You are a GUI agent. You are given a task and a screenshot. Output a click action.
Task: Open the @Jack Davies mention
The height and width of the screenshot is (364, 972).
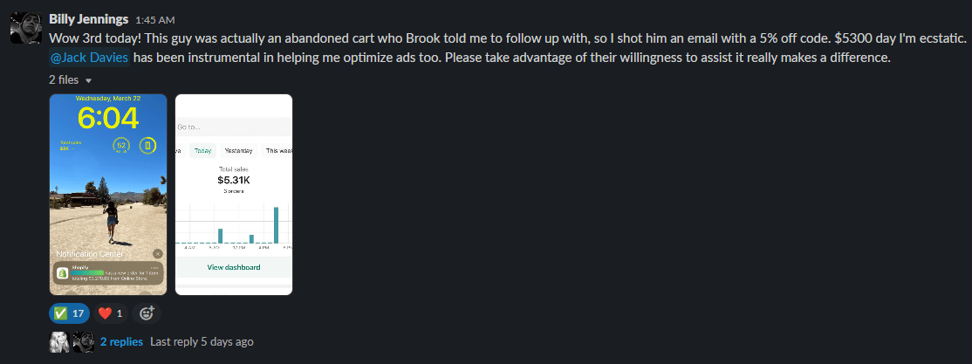(x=89, y=58)
